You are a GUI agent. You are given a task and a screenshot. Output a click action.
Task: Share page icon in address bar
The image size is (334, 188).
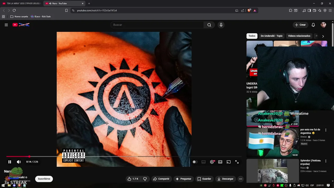point(243,10)
